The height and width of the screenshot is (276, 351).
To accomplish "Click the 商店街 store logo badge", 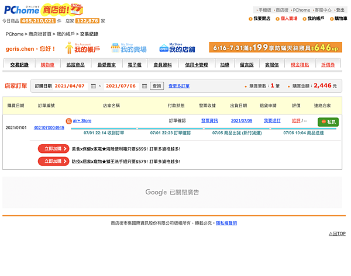I will (x=62, y=10).
